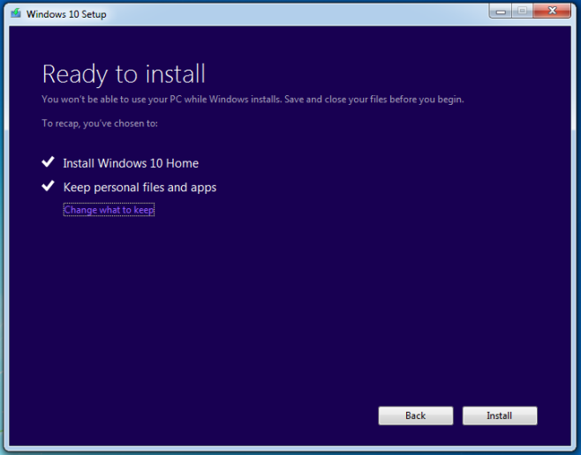
Task: Close the Windows 10 Setup window
Action: (554, 11)
